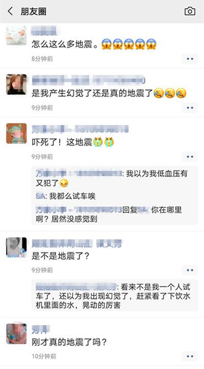Viewport: 204px width, 369px height.
Task: Tap the 朋友圈 title in header
Action: click(33, 11)
